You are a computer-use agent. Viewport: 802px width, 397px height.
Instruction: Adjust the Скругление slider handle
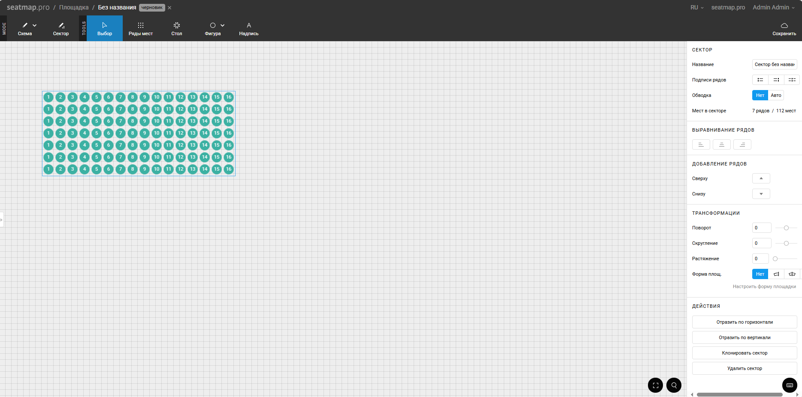786,243
